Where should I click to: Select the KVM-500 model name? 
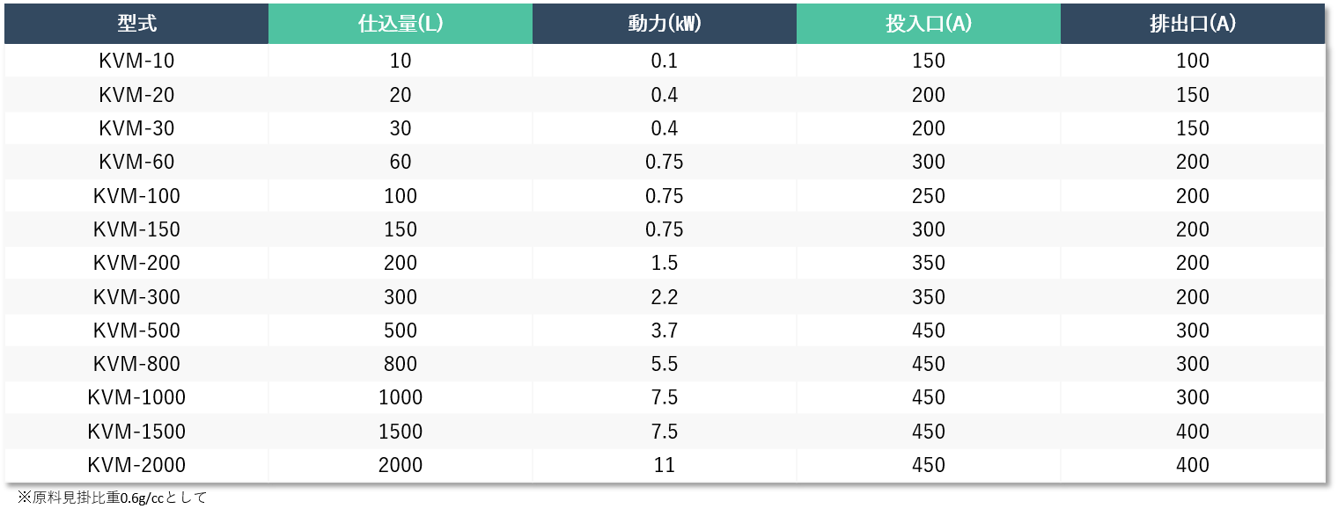click(x=136, y=331)
